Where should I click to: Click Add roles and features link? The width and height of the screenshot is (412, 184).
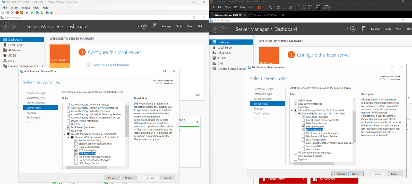click(111, 65)
